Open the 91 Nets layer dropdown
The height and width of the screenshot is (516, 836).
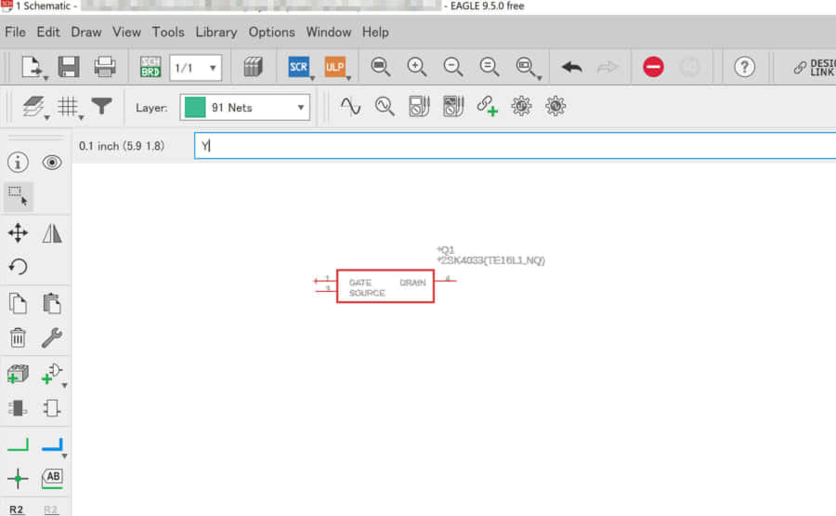pos(245,108)
